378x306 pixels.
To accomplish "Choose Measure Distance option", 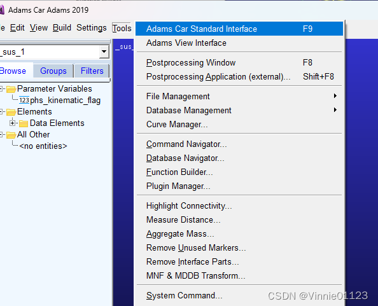I will tap(239, 219).
